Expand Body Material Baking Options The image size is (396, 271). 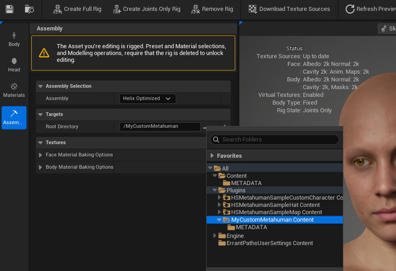40,167
